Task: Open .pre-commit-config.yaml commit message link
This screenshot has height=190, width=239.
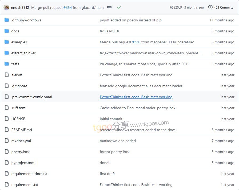Action: point(136,97)
